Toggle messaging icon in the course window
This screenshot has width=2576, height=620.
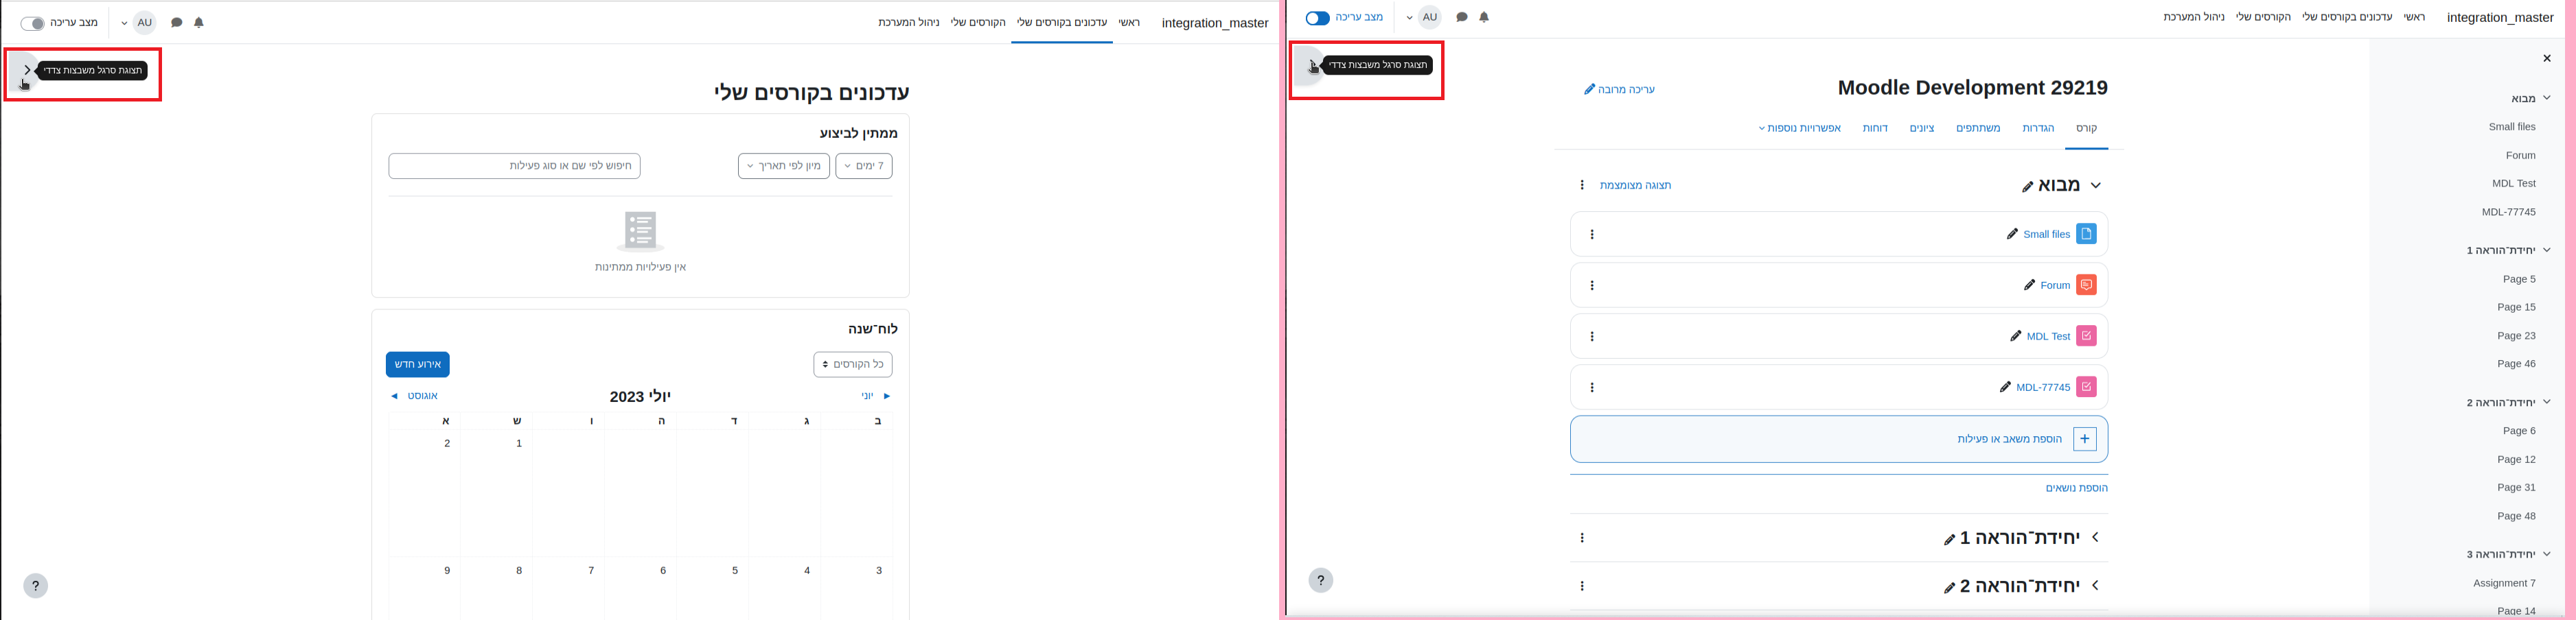(x=1462, y=17)
